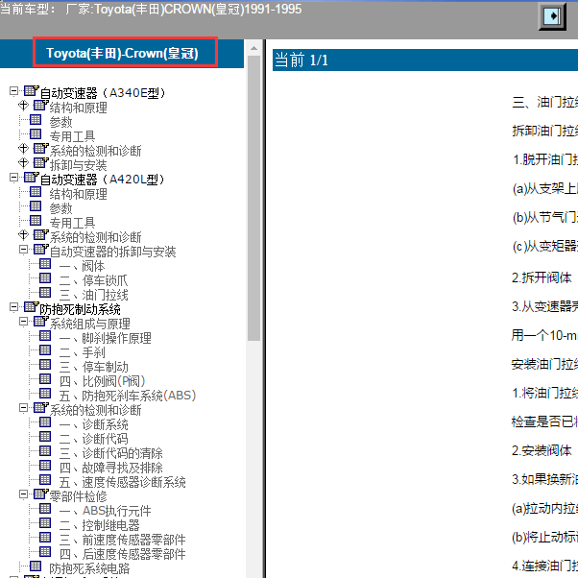The width and height of the screenshot is (578, 578).
Task: Open 结构和原理 under A420L型
Action: pos(78,194)
